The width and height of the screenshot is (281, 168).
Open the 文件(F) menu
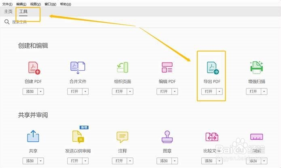pyautogui.click(x=7, y=4)
